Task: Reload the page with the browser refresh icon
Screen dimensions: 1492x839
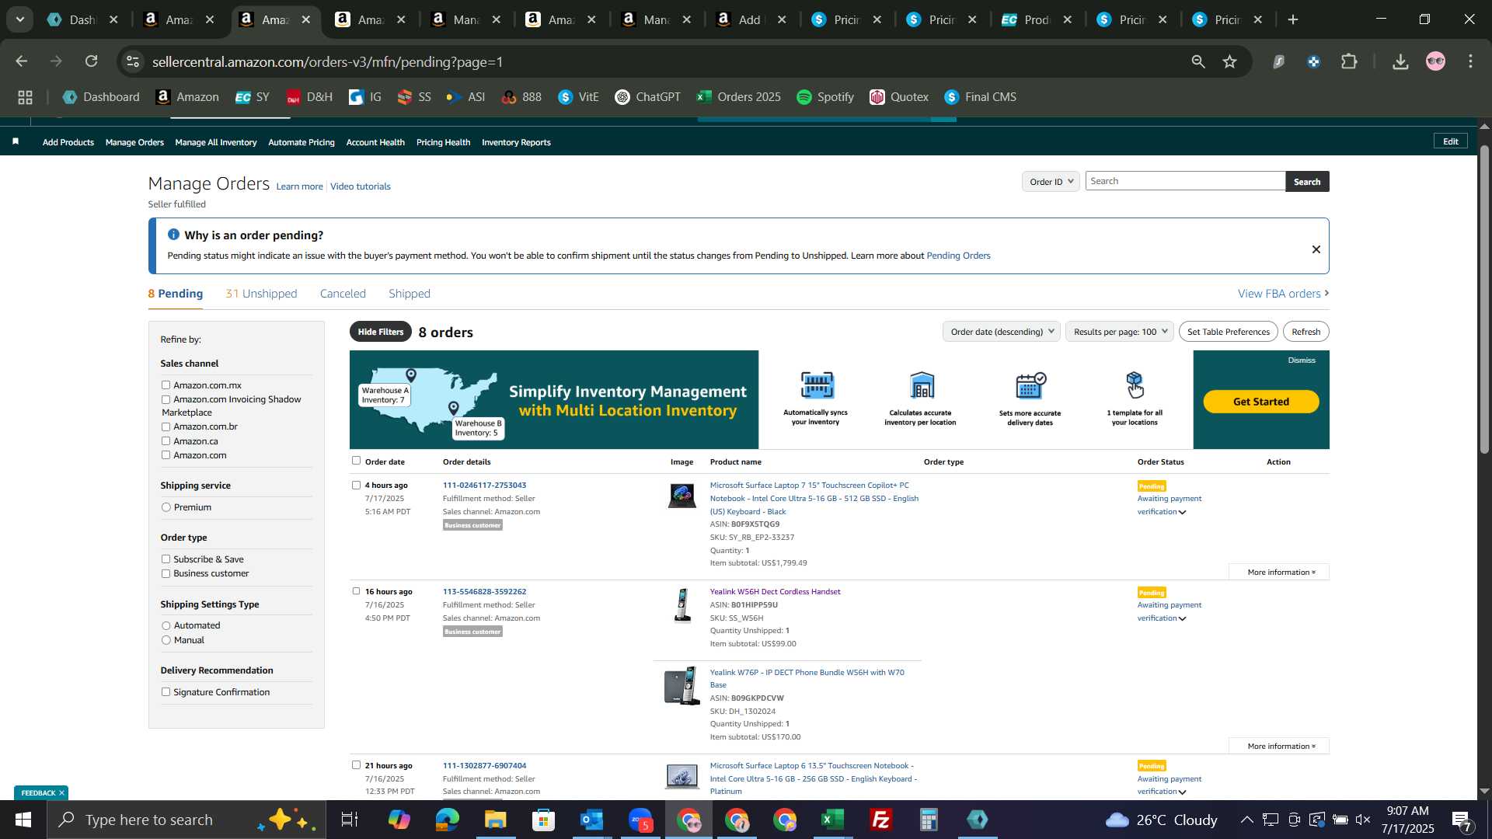Action: (92, 61)
